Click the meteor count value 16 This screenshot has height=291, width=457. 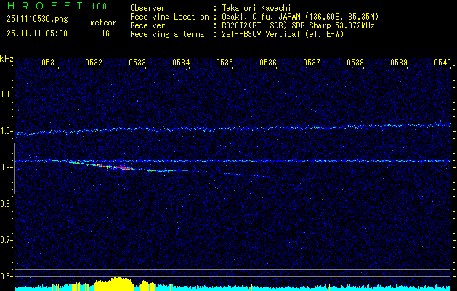(x=105, y=33)
